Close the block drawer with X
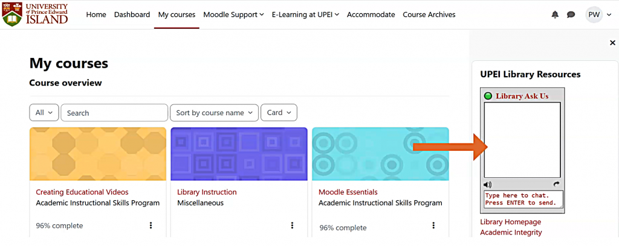Image resolution: width=619 pixels, height=246 pixels. [x=612, y=43]
